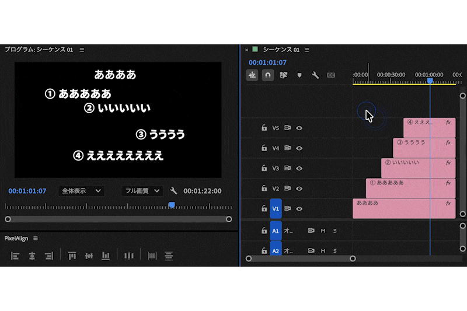Open the 全体表示 zoom level dropdown
The image size is (467, 311).
[x=81, y=191]
